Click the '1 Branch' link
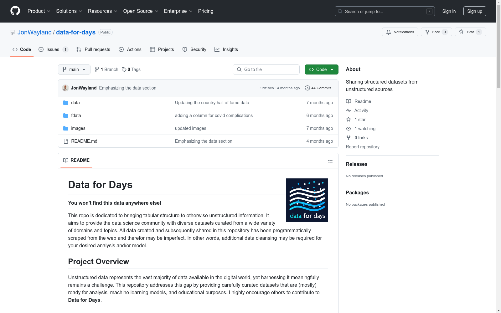Screen dimensions: 501x313 click(106, 69)
